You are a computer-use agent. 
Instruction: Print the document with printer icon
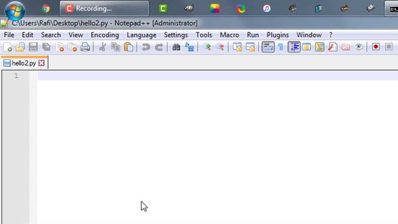pyautogui.click(x=85, y=47)
